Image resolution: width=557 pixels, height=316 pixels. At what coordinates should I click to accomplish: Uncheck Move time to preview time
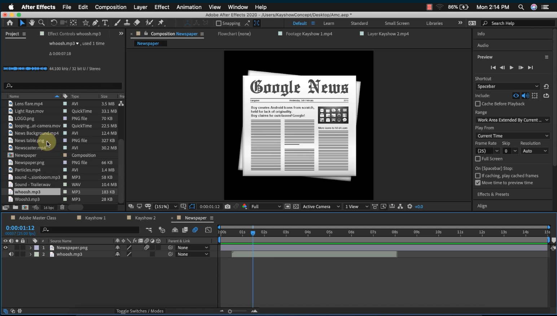point(478,183)
